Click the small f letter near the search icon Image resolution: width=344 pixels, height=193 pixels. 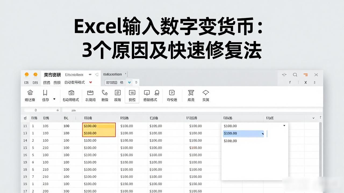(x=290, y=83)
